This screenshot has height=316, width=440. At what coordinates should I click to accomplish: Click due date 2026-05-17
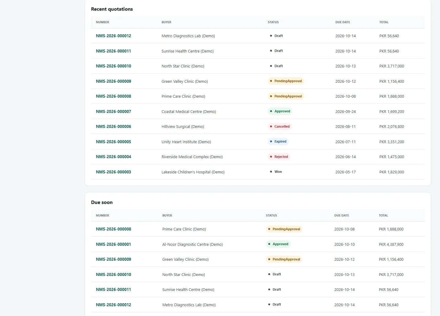[346, 172]
